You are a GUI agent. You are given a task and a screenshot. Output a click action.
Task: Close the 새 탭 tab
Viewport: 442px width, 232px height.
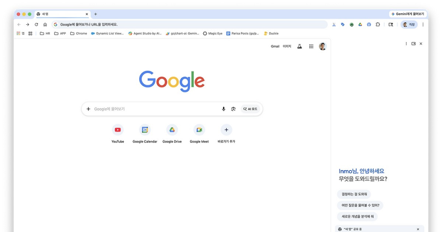tap(87, 14)
